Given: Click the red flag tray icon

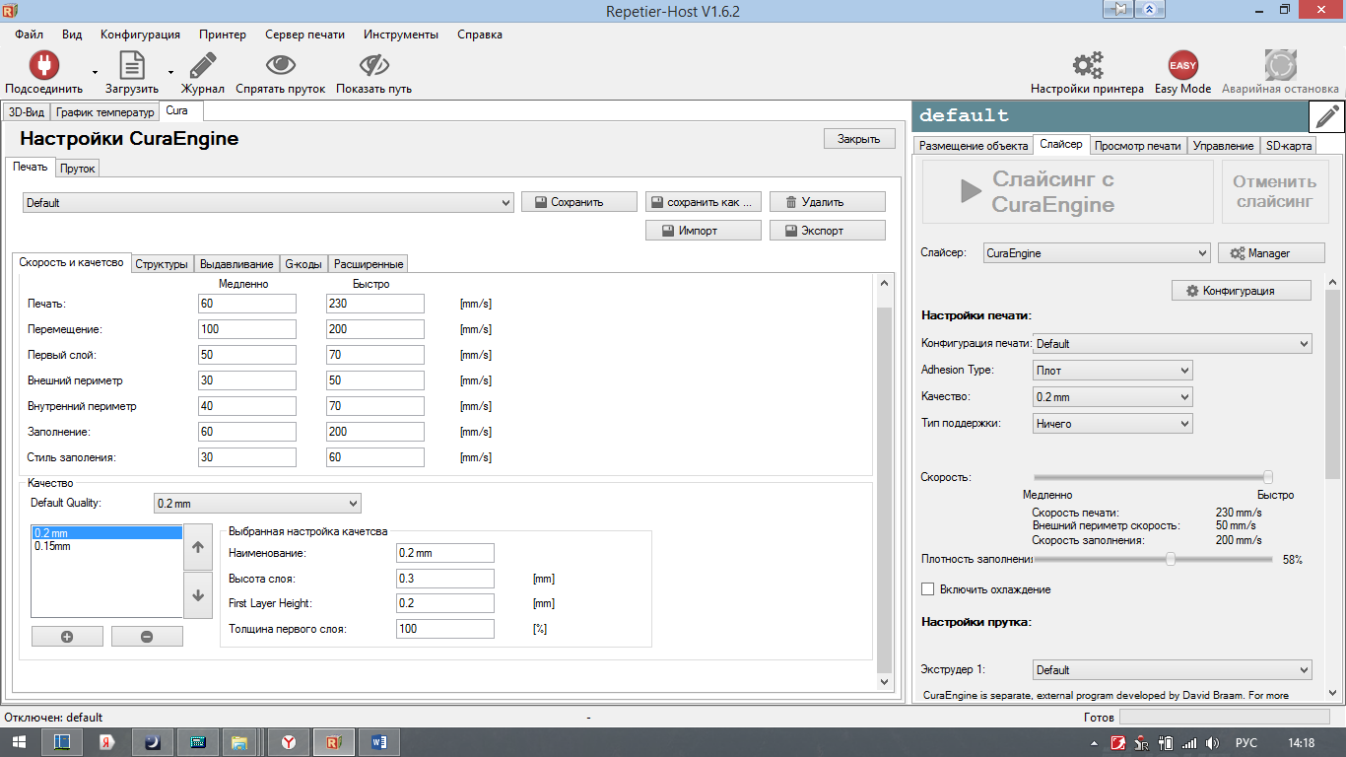Looking at the screenshot, I should click(1119, 743).
